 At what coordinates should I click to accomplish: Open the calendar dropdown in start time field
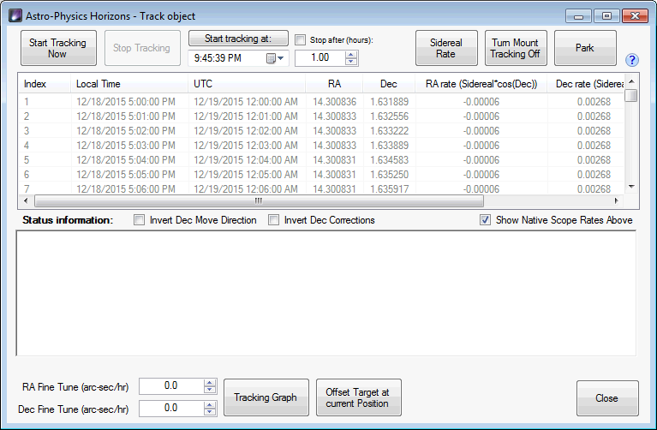click(275, 58)
